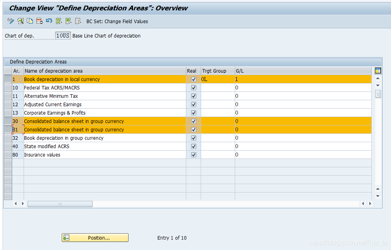Click the horizontal scrollbar thumb
Viewport: 391px width, 250px height.
[x=60, y=204]
